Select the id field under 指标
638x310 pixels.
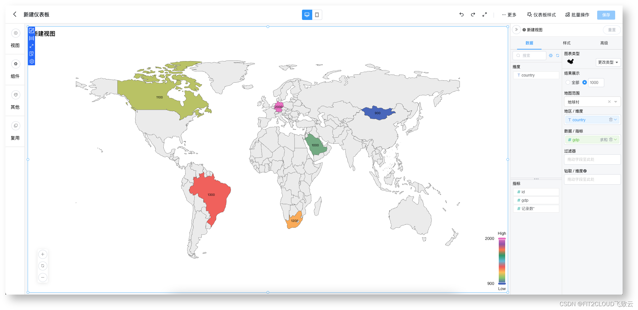click(536, 192)
